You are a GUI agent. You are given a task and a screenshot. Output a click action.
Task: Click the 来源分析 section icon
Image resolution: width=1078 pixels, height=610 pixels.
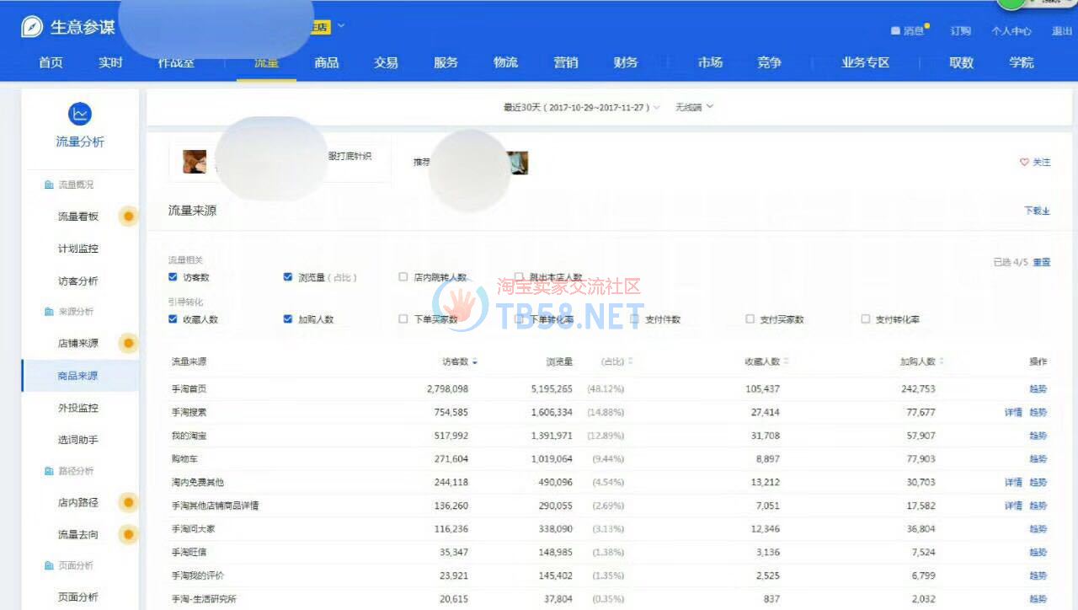pos(49,312)
